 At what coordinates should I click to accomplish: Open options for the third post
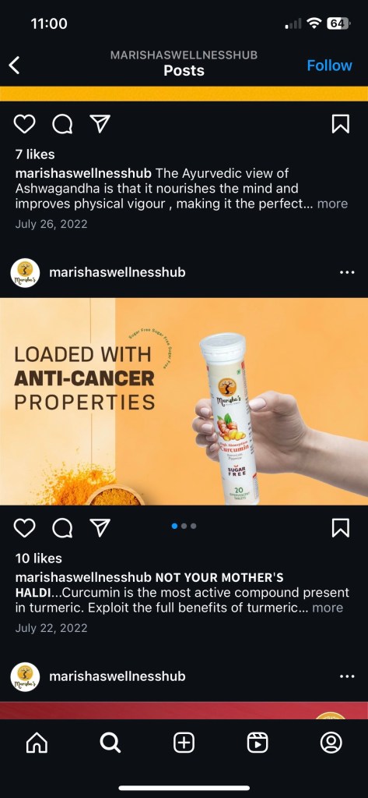click(x=347, y=676)
